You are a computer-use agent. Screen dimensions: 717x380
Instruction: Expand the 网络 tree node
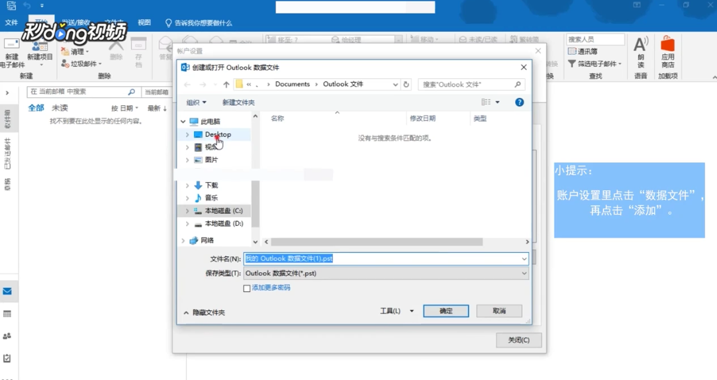coord(183,240)
